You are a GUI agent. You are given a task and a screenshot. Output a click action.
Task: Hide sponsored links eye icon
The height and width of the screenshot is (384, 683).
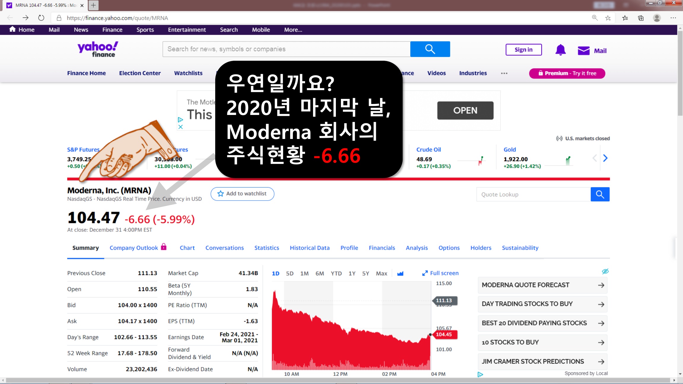[605, 271]
